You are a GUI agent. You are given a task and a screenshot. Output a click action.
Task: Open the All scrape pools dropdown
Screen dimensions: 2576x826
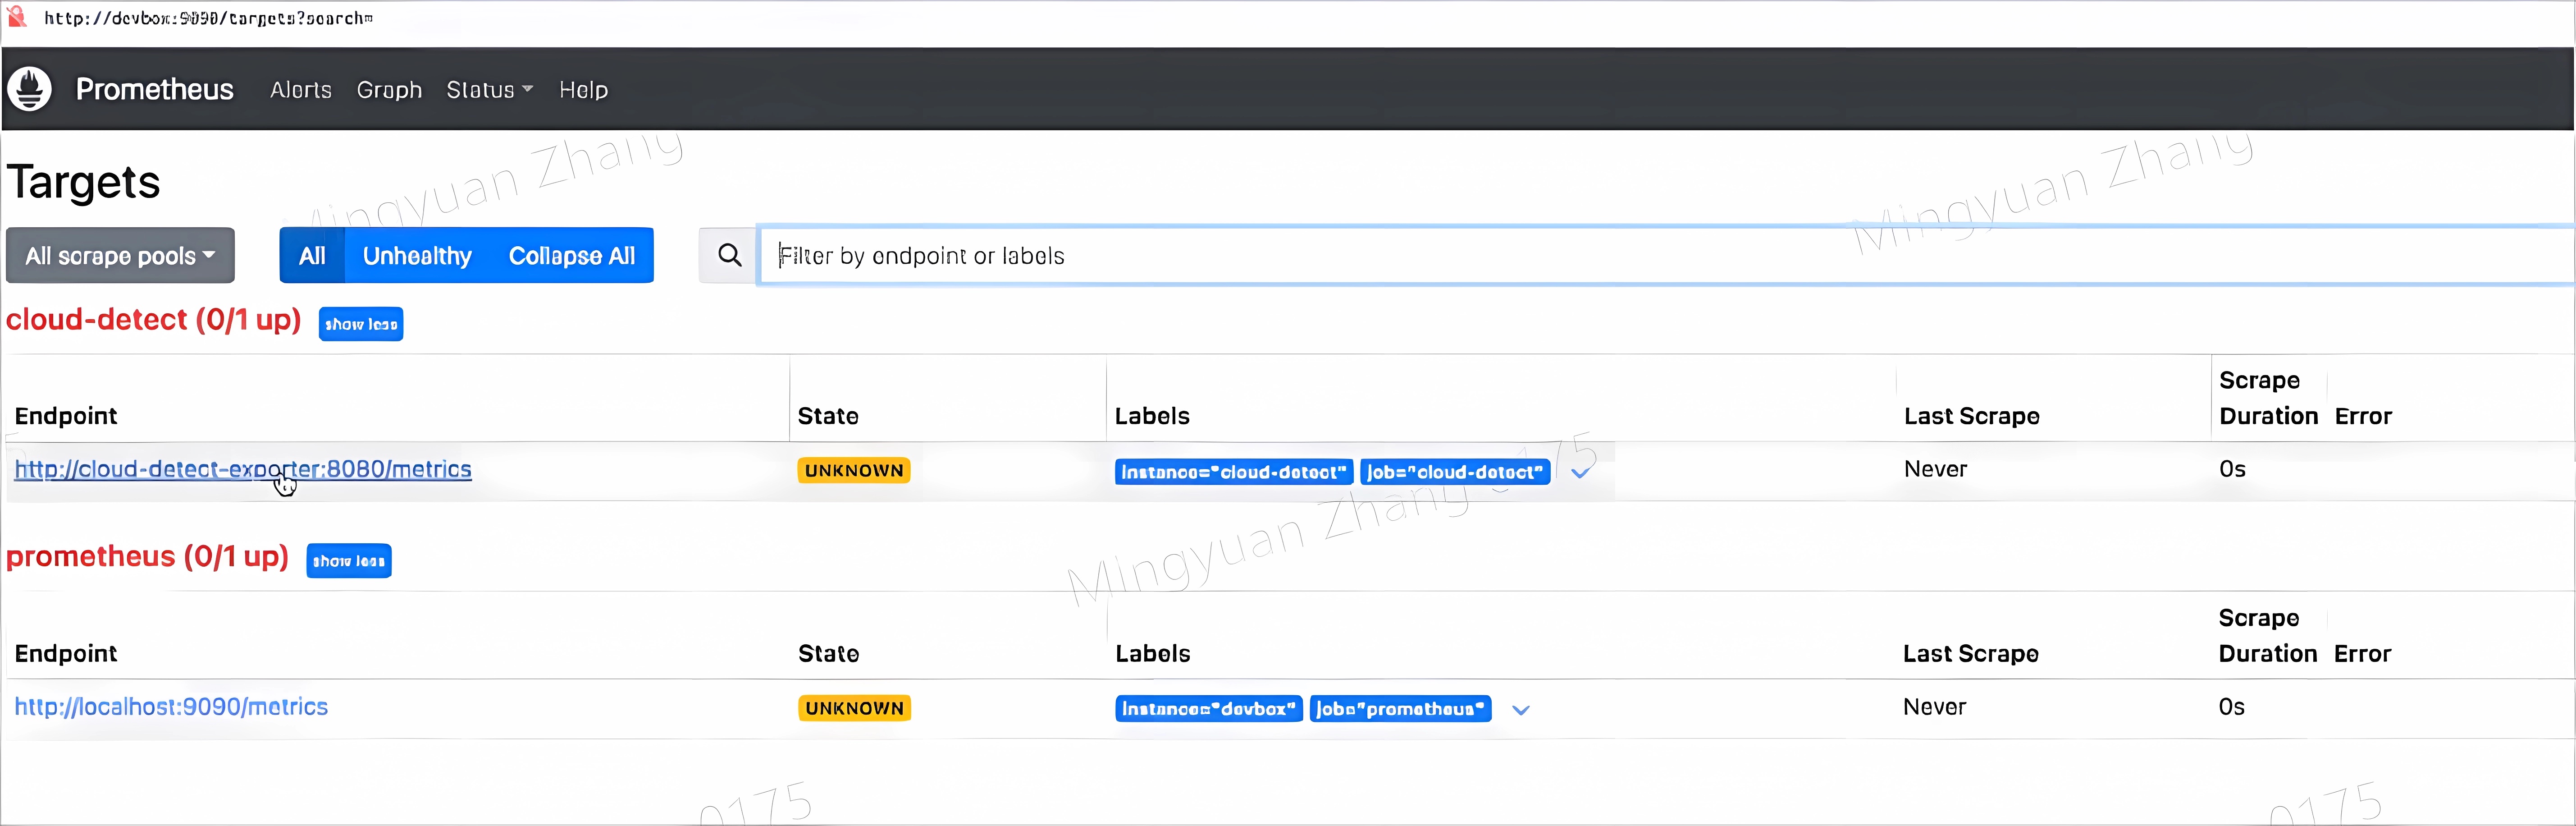pos(120,256)
